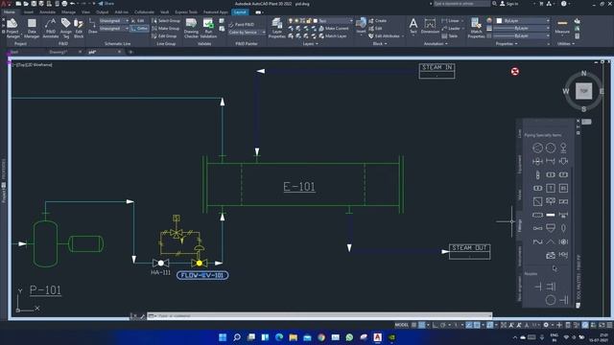Select the P-101 label text
This screenshot has width=614, height=345.
tap(45, 290)
